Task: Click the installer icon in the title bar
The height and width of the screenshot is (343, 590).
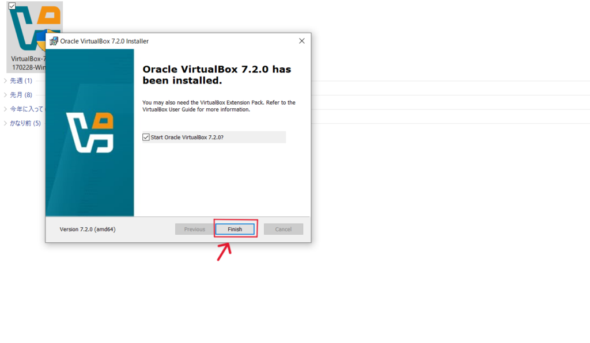Action: click(54, 41)
